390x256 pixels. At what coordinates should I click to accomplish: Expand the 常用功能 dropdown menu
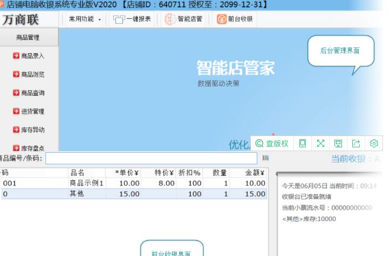[x=84, y=19]
